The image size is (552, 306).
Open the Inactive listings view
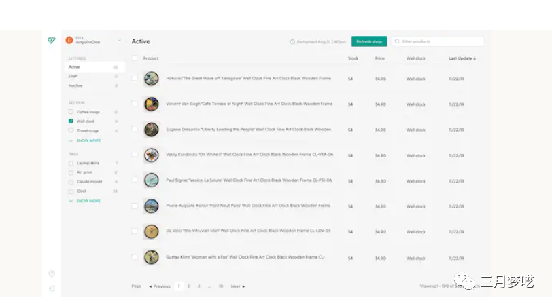(75, 86)
